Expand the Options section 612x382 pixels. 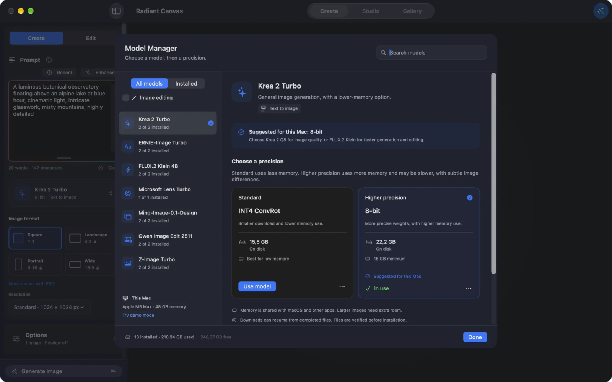(61, 338)
